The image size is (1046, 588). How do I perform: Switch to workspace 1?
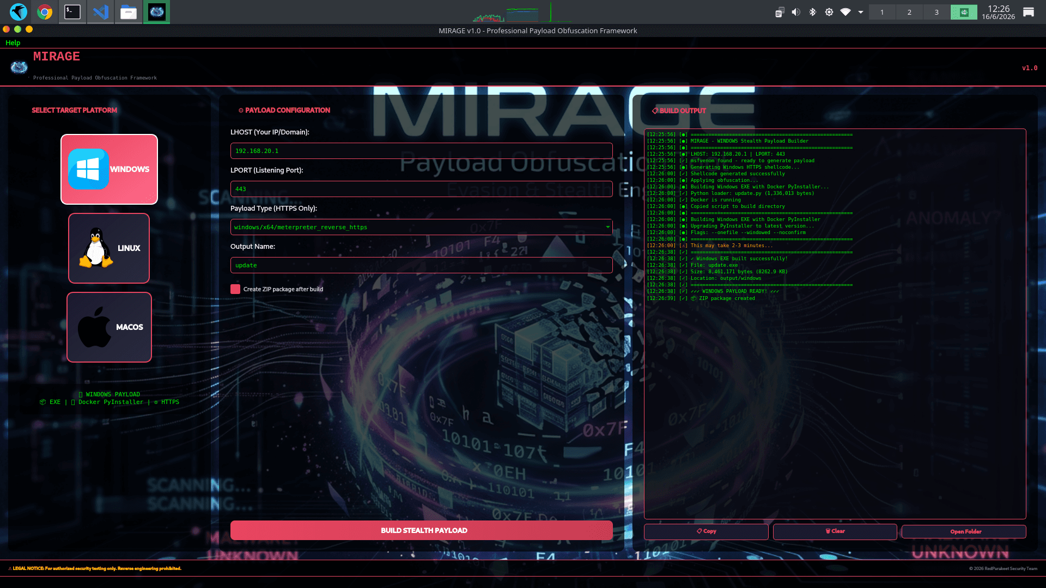[x=882, y=12]
